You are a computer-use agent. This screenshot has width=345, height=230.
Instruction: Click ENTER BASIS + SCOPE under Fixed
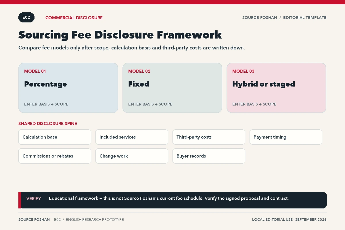coord(150,104)
